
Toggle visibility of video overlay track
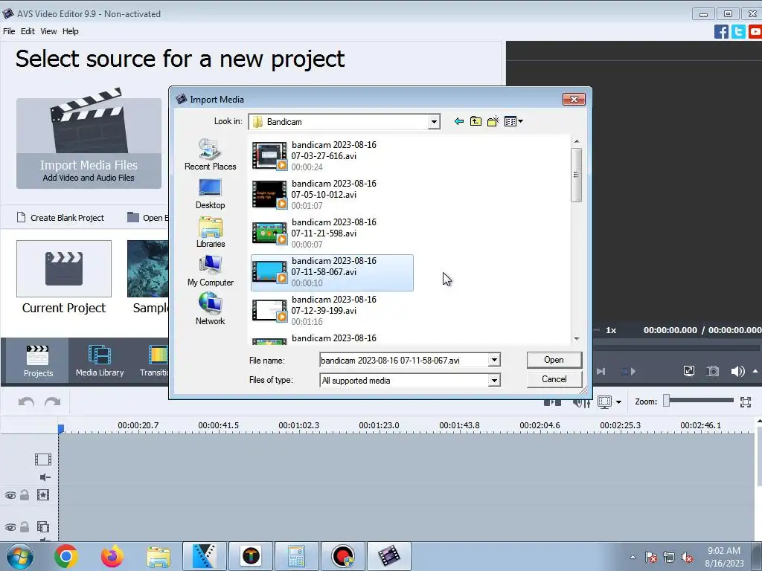(x=10, y=527)
